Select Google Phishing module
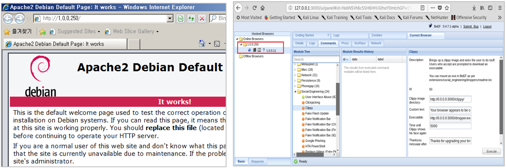The height and width of the screenshot is (168, 506). pos(316,141)
